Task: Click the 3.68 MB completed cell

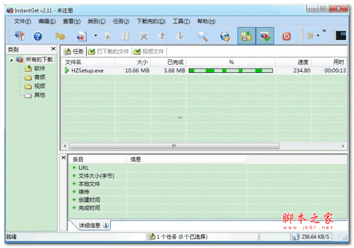Action: point(175,71)
